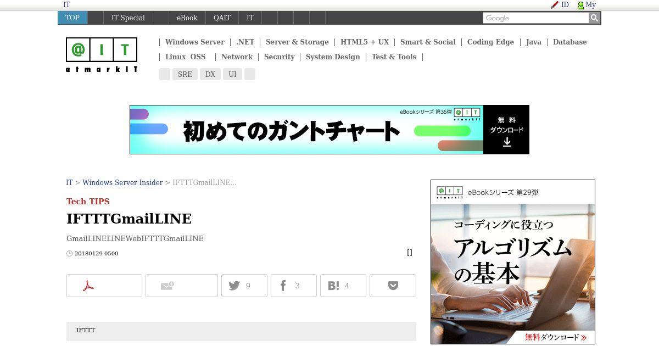Click the IFTTT text in gray box
Screen dimensions: 659x346
coord(86,330)
